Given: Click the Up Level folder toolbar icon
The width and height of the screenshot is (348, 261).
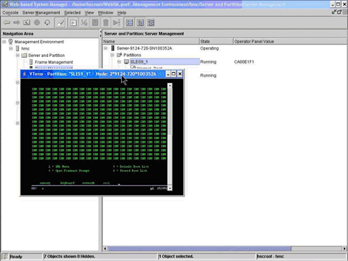Looking at the screenshot, I should (x=26, y=22).
